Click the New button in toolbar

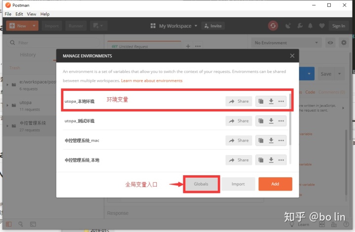coord(18,26)
